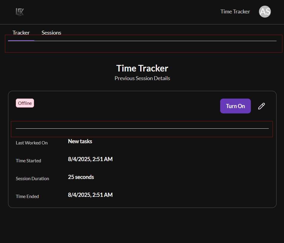Viewport: 284px width, 243px height.
Task: Click the Time Started label
Action: click(x=28, y=161)
